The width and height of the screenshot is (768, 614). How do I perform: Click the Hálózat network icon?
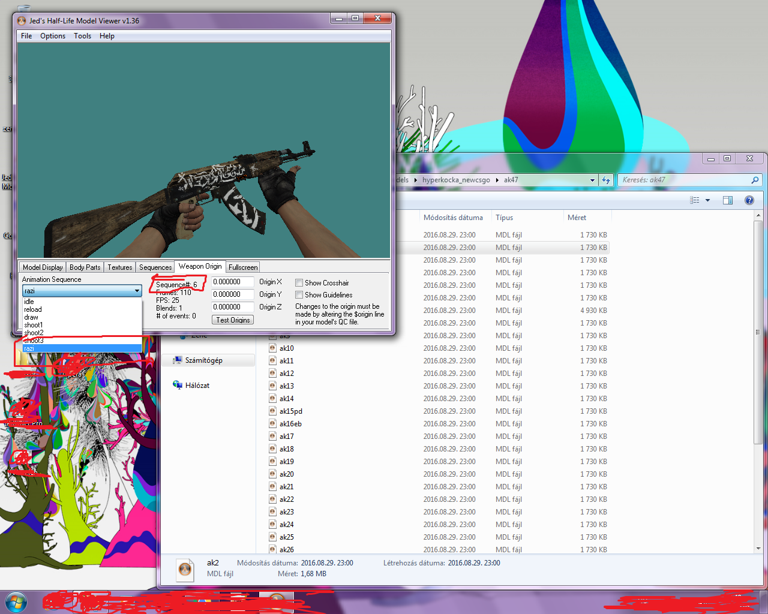(178, 386)
